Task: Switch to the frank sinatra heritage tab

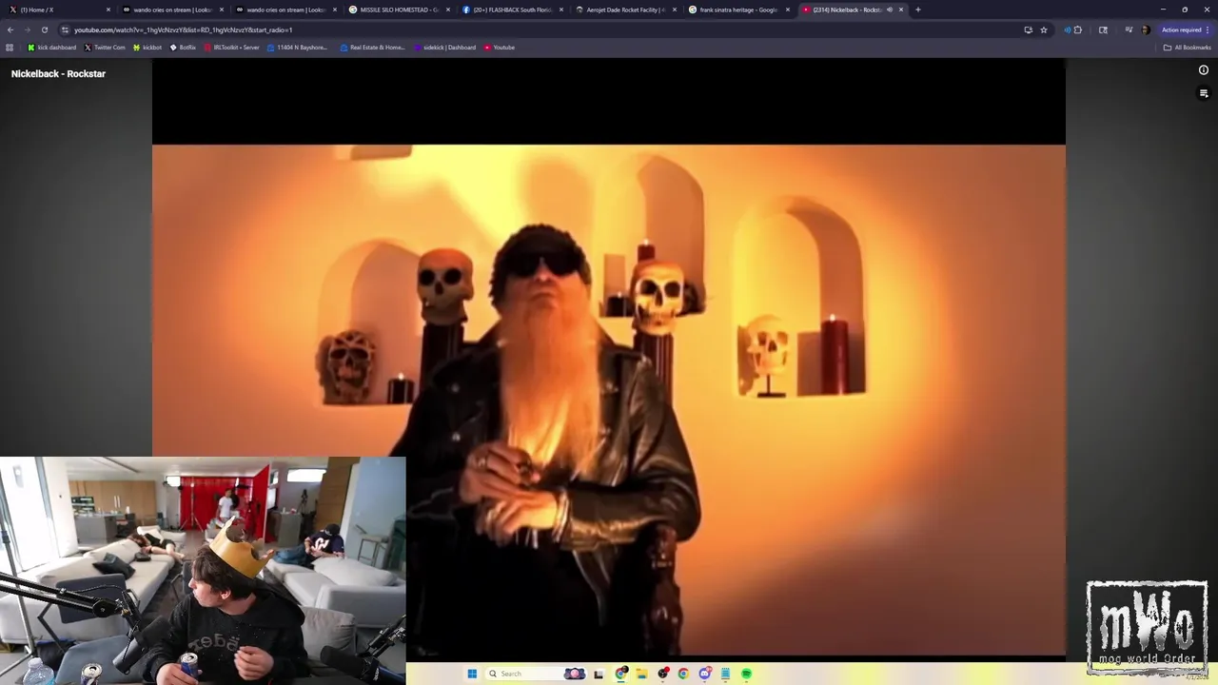Action: (x=737, y=10)
